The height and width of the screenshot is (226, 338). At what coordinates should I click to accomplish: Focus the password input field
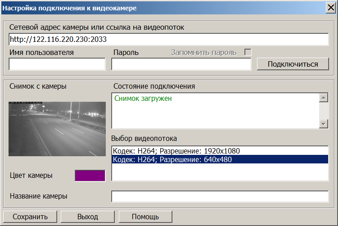click(x=181, y=64)
